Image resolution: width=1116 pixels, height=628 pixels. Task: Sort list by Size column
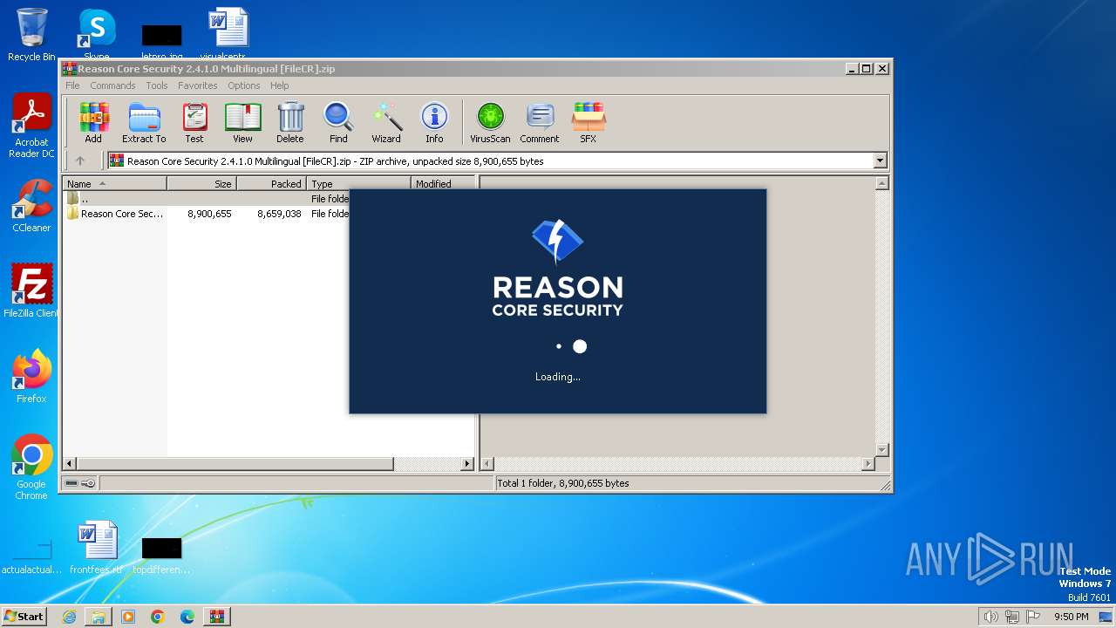[x=202, y=183]
